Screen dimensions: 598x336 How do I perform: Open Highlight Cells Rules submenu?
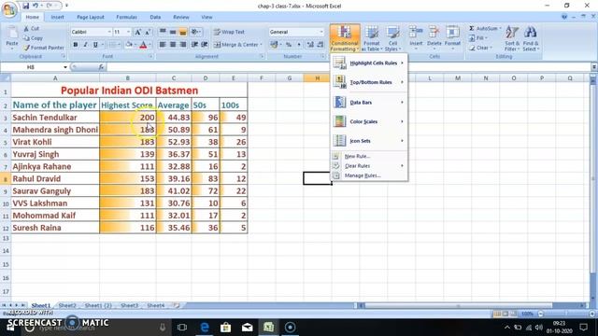coord(369,63)
